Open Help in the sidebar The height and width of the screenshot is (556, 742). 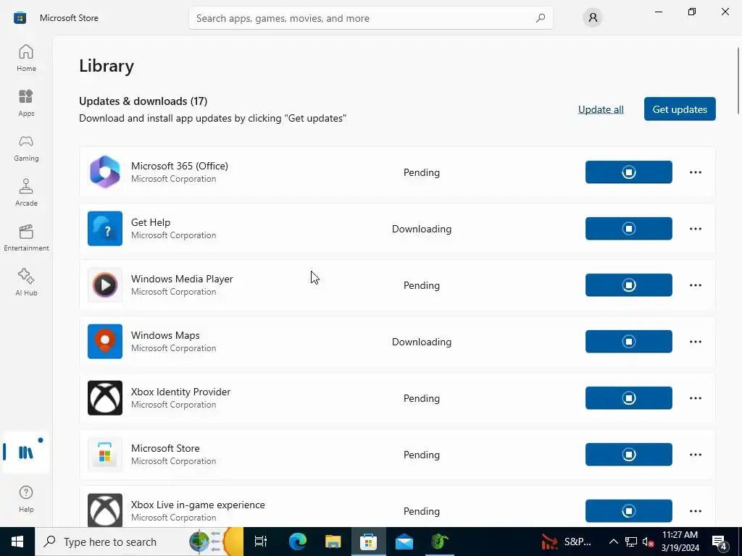click(26, 499)
